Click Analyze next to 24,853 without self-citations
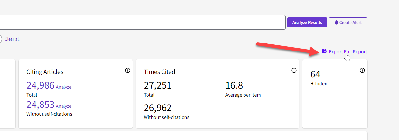The height and width of the screenshot is (140, 399). click(64, 106)
